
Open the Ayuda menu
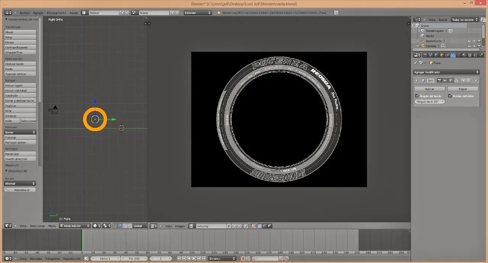click(73, 13)
